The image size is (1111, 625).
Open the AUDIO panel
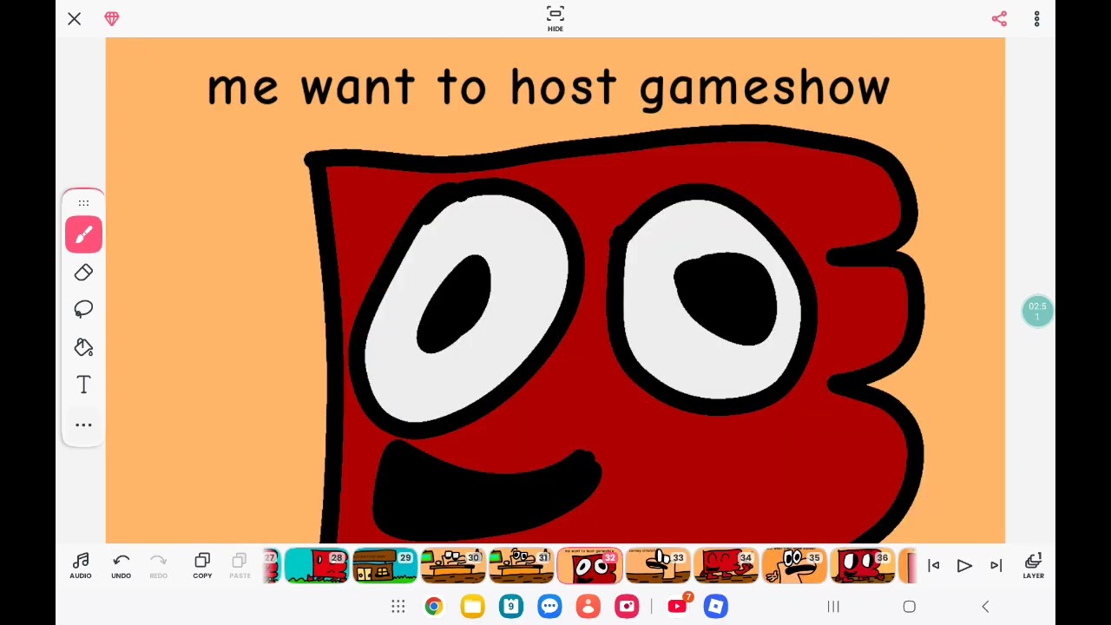(81, 566)
